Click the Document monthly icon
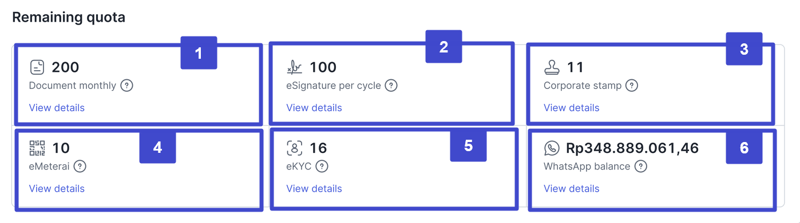Image resolution: width=800 pixels, height=223 pixels. (37, 68)
